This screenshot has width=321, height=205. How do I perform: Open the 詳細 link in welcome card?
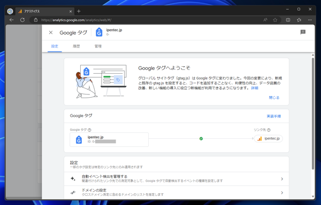(x=255, y=88)
